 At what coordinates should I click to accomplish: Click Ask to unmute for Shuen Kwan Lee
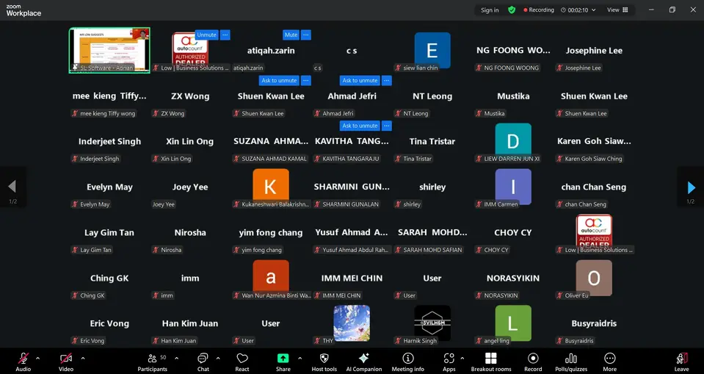point(279,81)
